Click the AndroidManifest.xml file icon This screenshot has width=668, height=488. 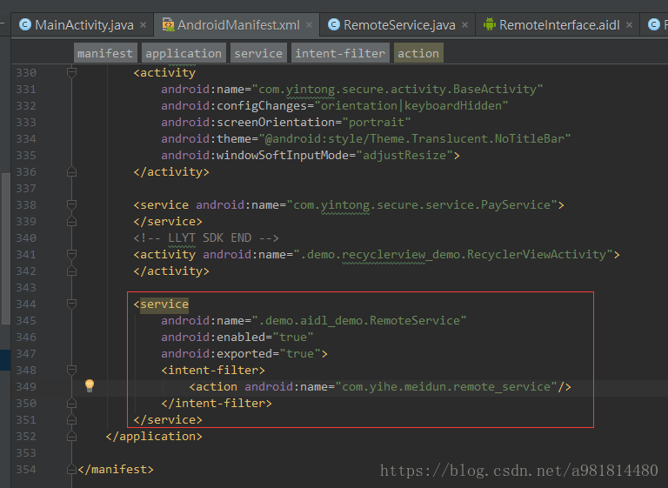[168, 24]
